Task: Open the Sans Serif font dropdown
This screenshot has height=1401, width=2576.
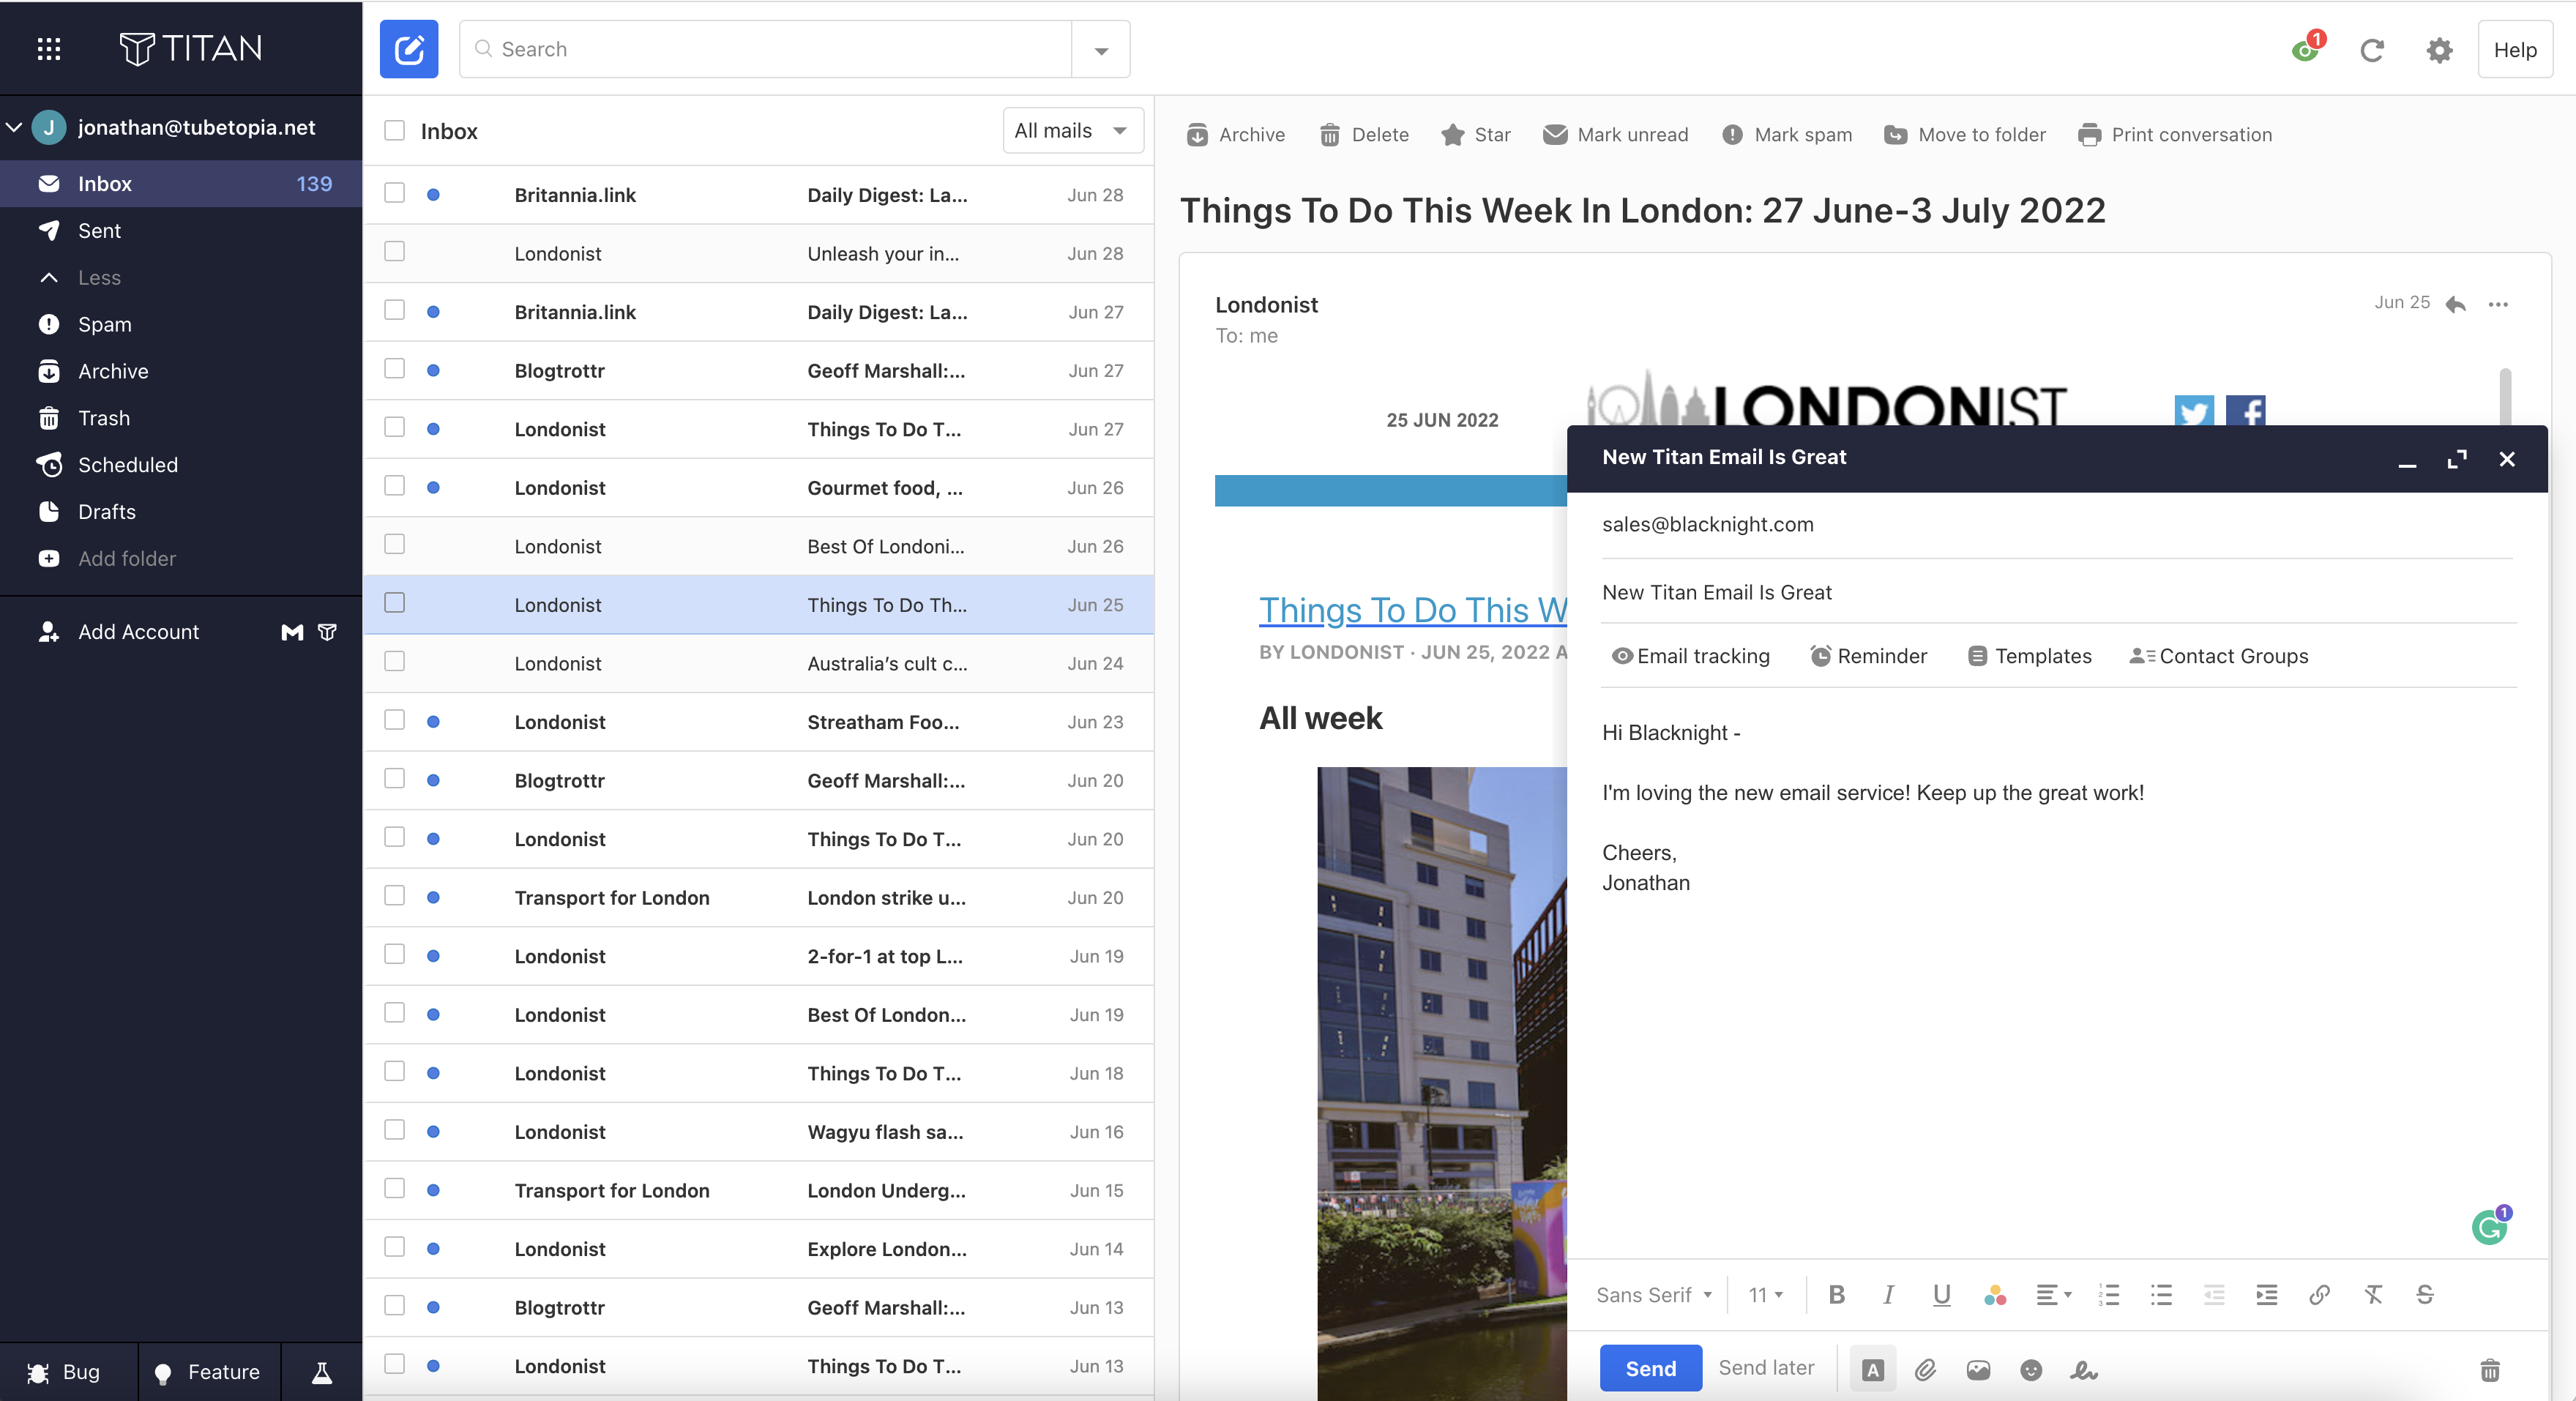Action: (1654, 1295)
